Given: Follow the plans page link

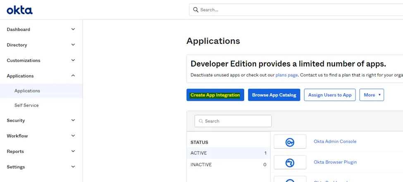Looking at the screenshot, I should coord(286,75).
